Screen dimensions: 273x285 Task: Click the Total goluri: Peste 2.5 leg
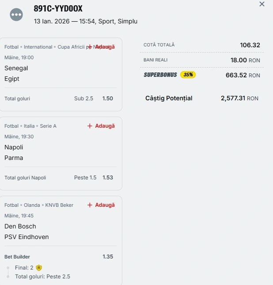[42, 277]
